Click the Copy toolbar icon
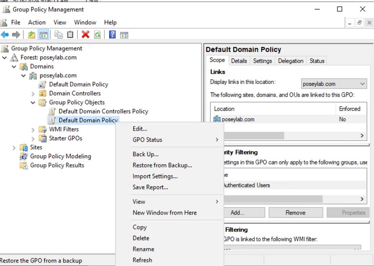 pos(58,34)
